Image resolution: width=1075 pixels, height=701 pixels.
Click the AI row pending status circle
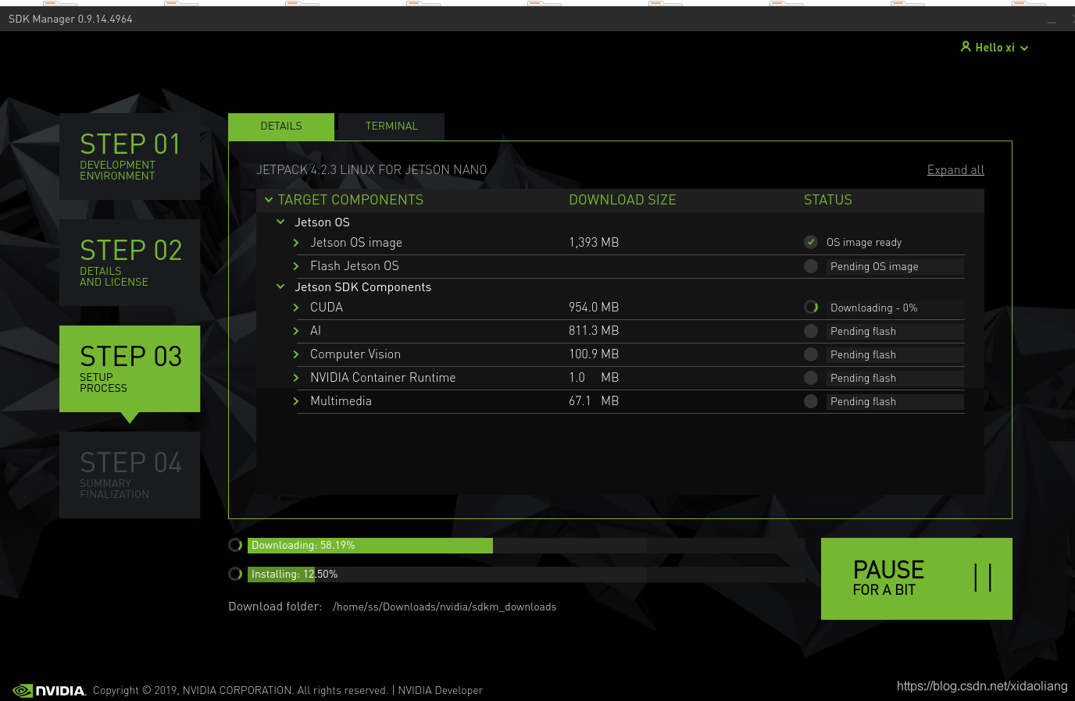pyautogui.click(x=811, y=331)
